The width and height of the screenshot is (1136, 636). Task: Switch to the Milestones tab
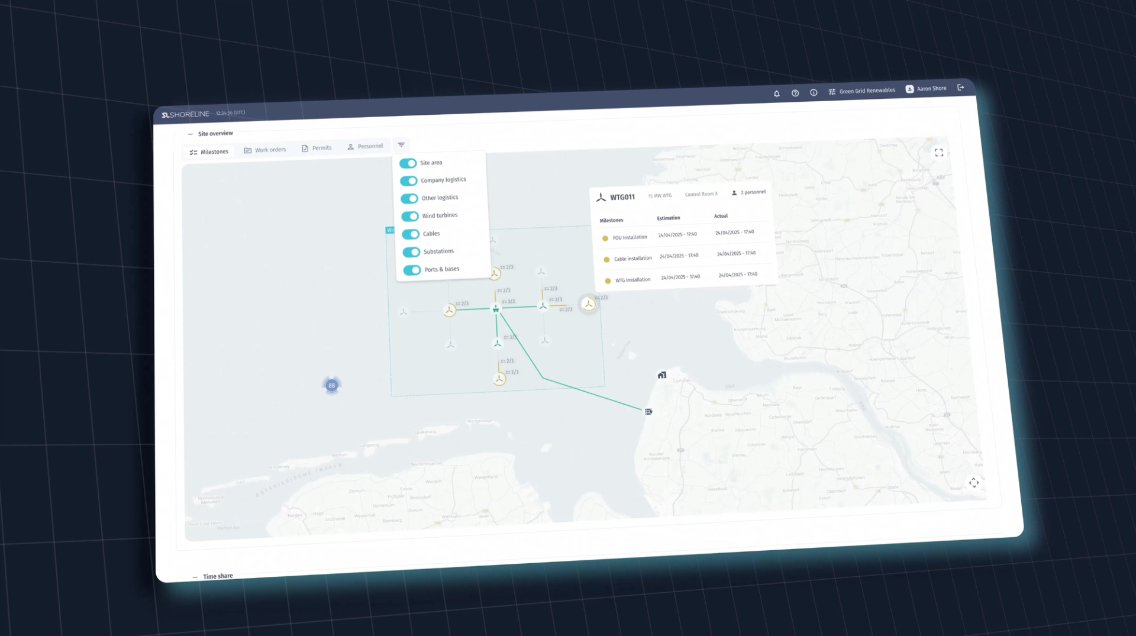(209, 152)
